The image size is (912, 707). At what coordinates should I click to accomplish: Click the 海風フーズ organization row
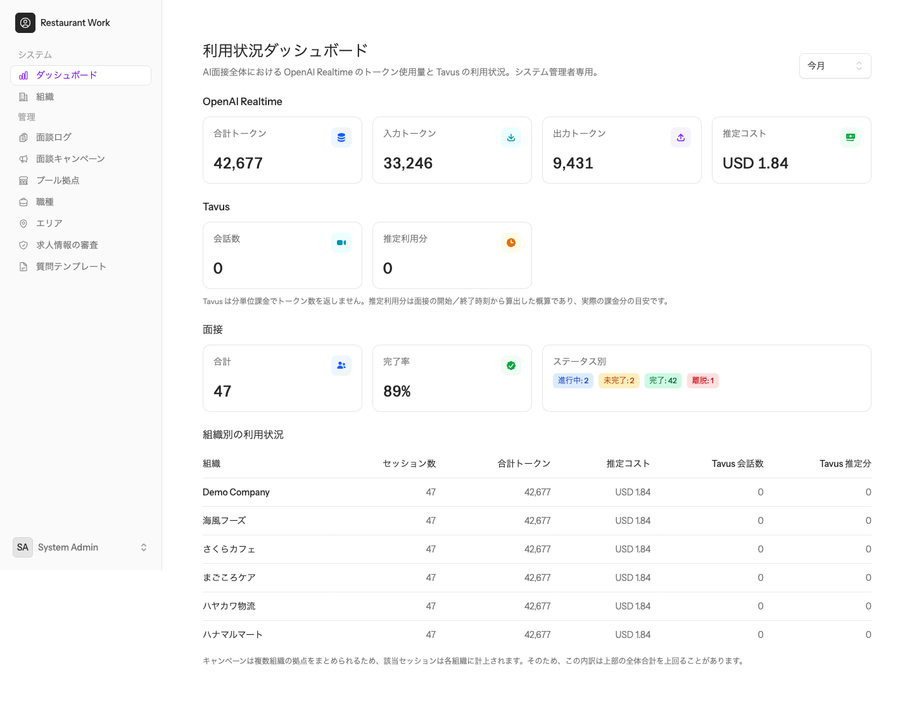pyautogui.click(x=537, y=521)
